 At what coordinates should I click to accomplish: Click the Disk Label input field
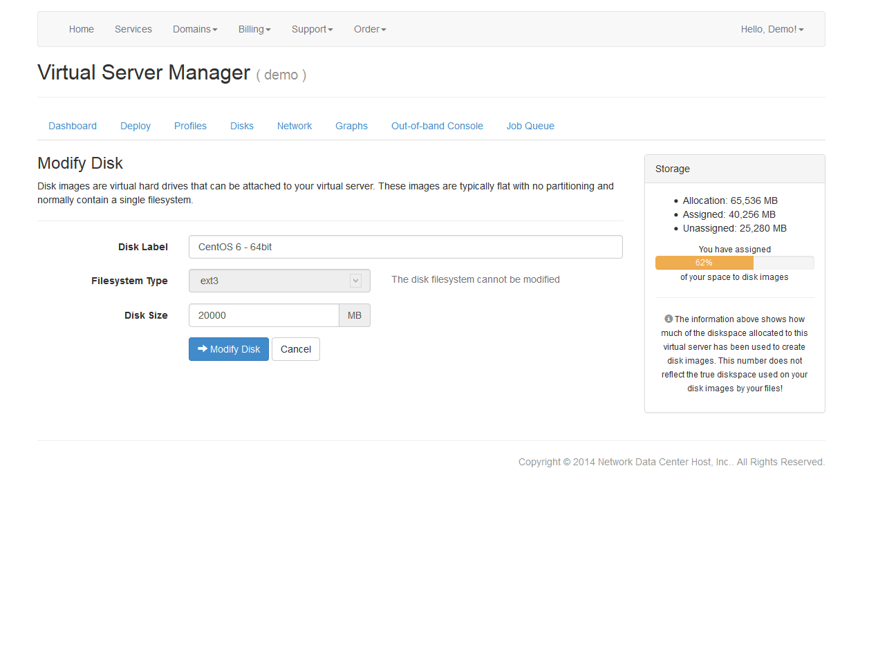coord(405,247)
